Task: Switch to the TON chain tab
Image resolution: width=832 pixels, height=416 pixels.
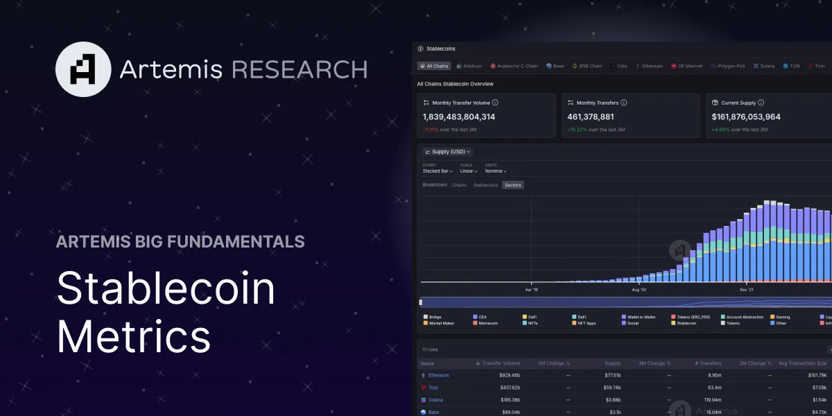Action: pos(791,66)
